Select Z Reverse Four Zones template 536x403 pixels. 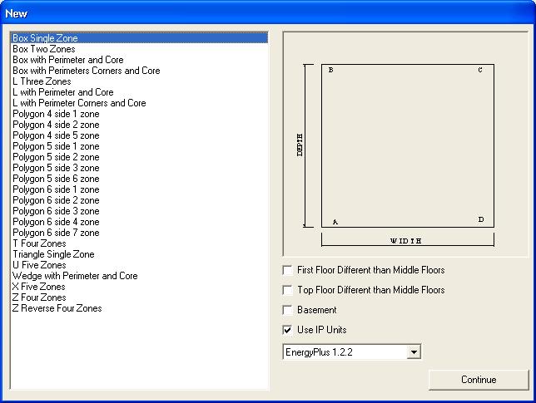coord(140,308)
